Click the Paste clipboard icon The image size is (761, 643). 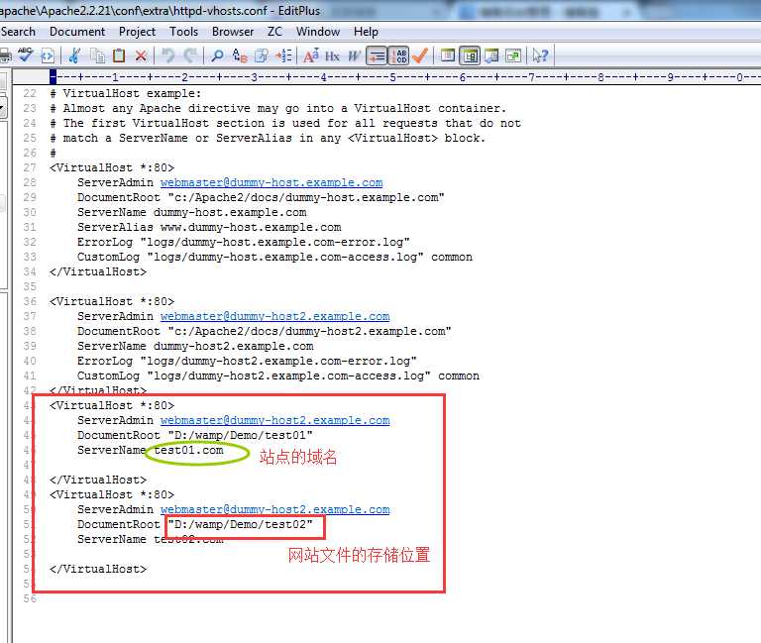pyautogui.click(x=119, y=55)
